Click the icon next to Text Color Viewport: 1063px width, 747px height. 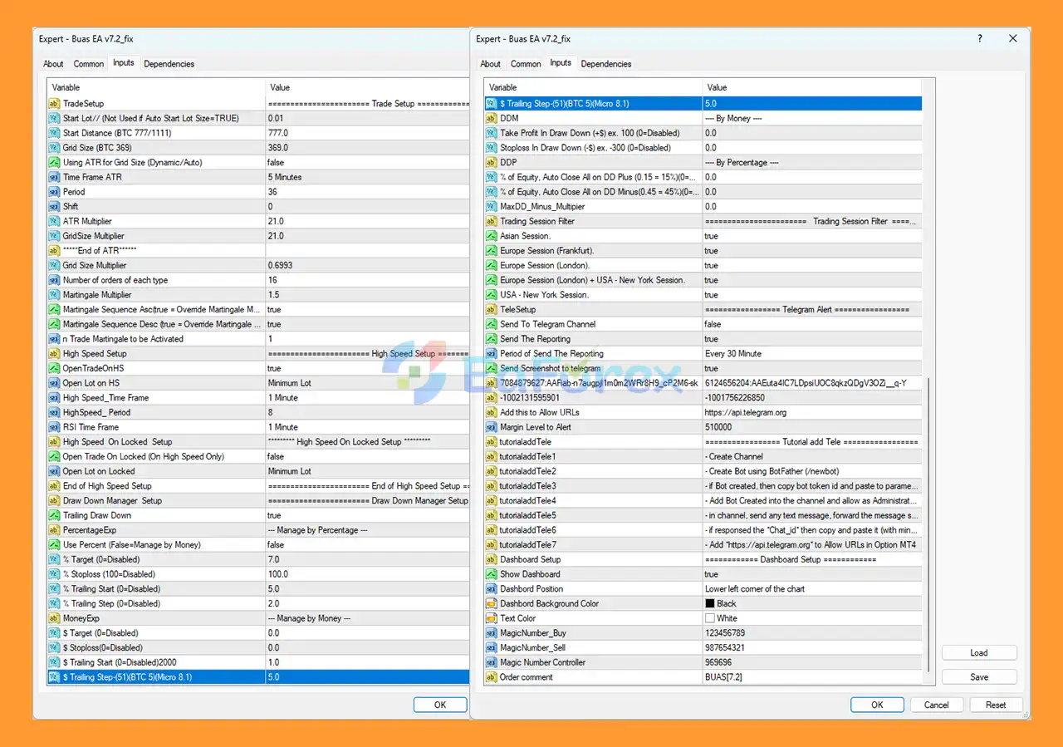pos(492,618)
